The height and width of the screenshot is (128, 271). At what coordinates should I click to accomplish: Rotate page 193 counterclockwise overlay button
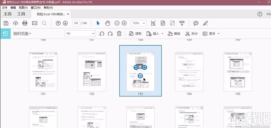tap(136, 67)
